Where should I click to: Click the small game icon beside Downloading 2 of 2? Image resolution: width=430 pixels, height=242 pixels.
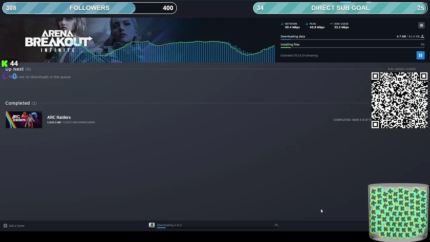coord(152,226)
